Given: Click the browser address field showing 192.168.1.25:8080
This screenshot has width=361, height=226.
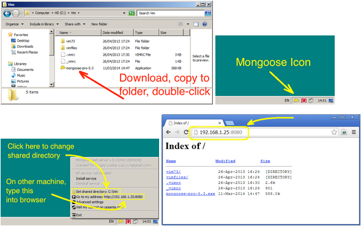Looking at the screenshot, I should pyautogui.click(x=265, y=132).
